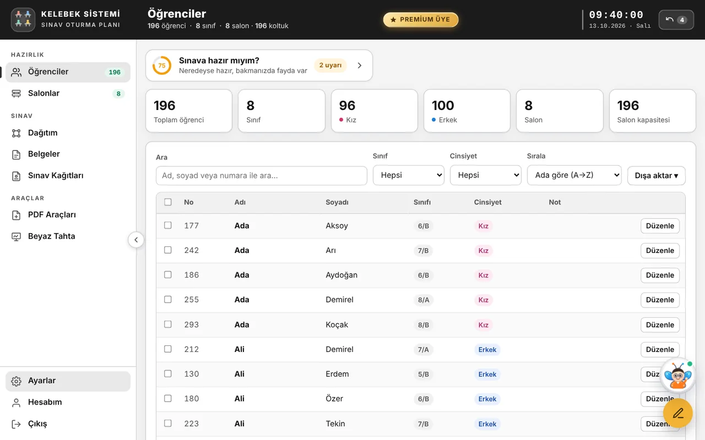Select the checkbox for Ada Koçak
Image resolution: width=705 pixels, height=440 pixels.
[168, 324]
